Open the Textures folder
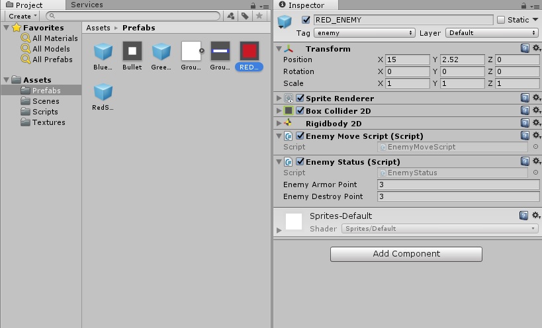The width and height of the screenshot is (542, 328). click(48, 122)
